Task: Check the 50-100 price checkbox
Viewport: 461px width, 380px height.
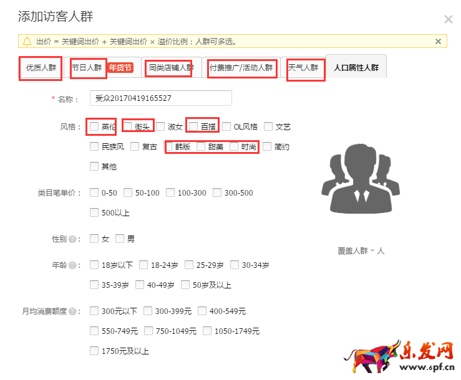Action: 128,192
